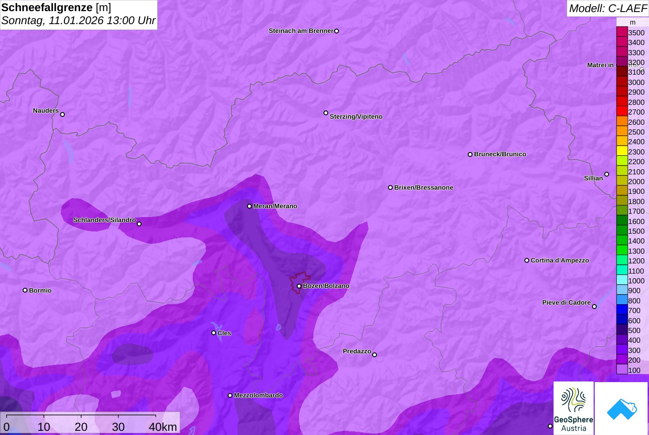
Task: Pick the 100 m violet legend swatch
Action: click(x=622, y=370)
